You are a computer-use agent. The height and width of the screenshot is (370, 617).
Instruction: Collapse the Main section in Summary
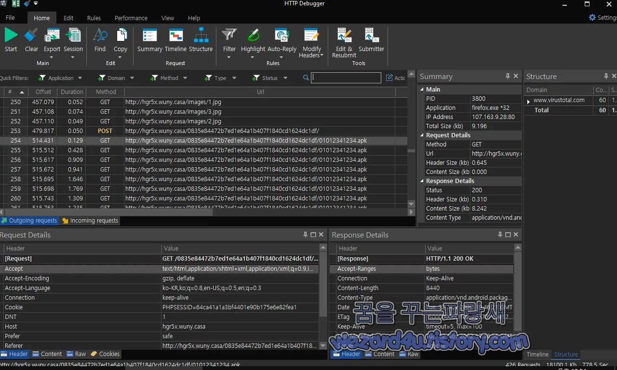(422, 89)
